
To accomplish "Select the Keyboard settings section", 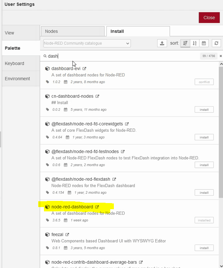I will [14, 63].
